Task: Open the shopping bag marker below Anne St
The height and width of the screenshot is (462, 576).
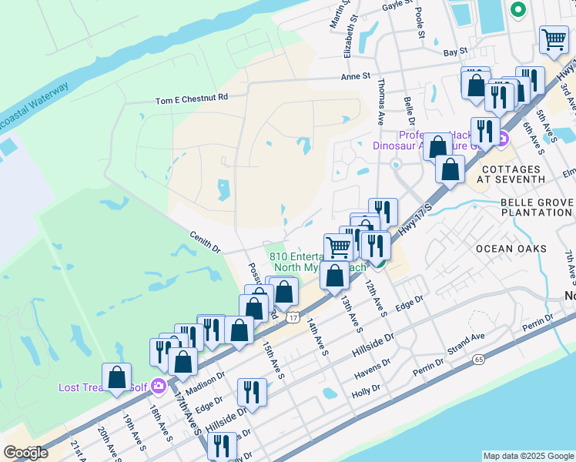Action: tap(476, 88)
